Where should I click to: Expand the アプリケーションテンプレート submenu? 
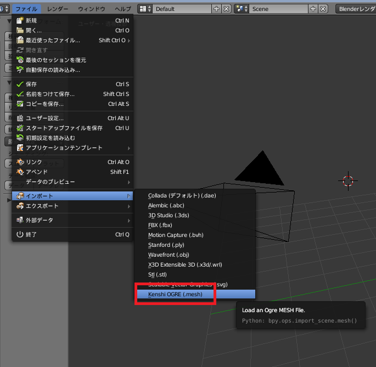point(72,148)
